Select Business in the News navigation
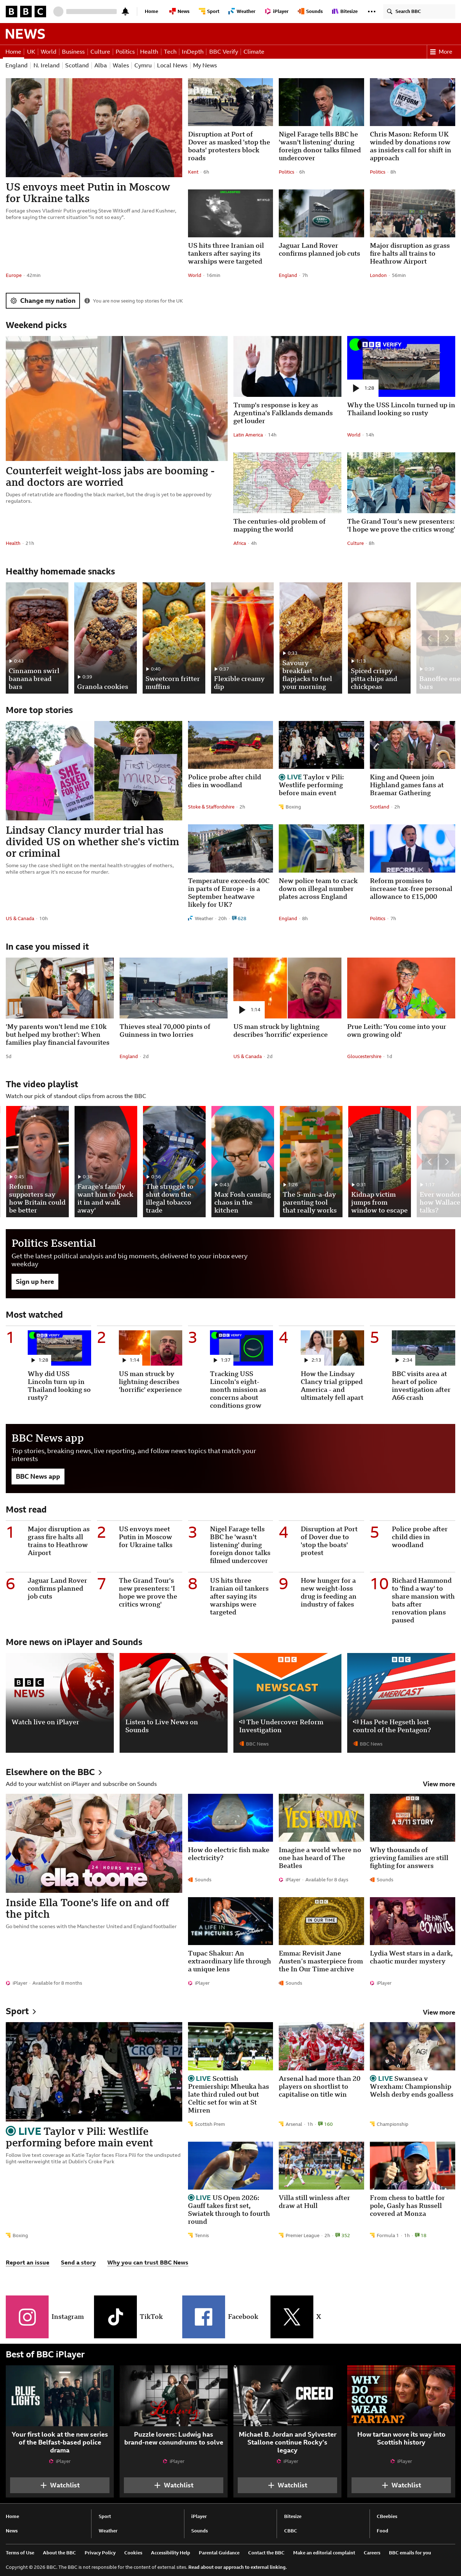The width and height of the screenshot is (461, 2576). tap(73, 51)
